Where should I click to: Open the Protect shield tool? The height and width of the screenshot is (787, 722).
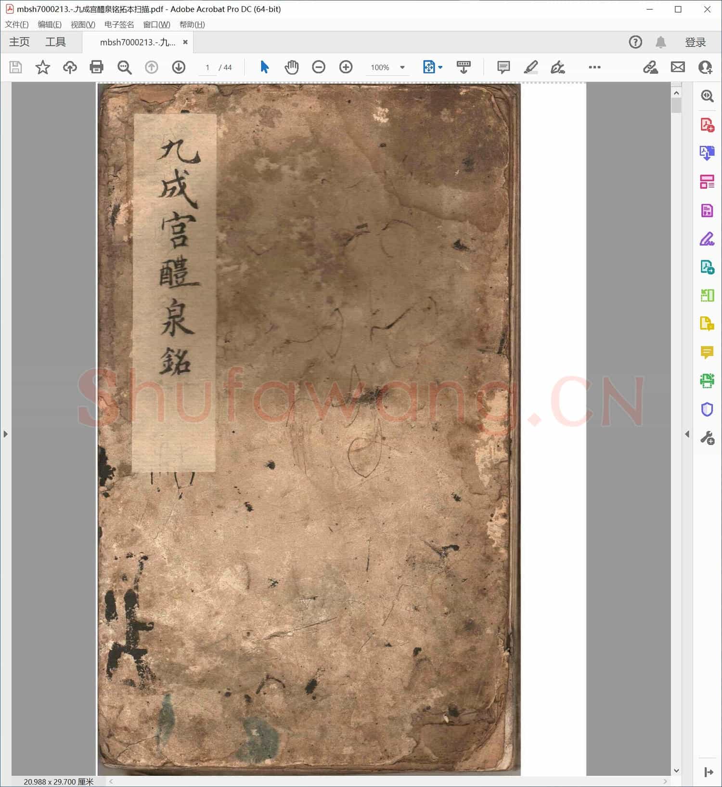coord(707,409)
